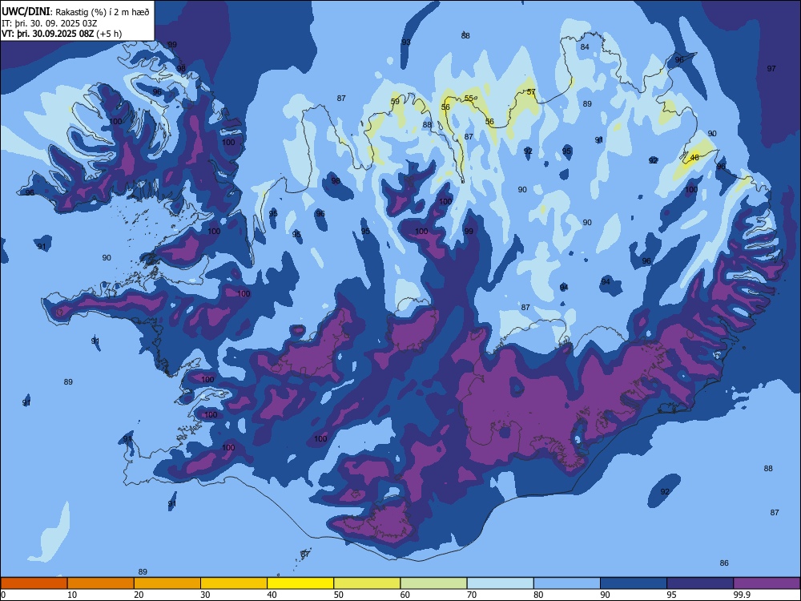The height and width of the screenshot is (601, 801).
Task: Click the legend scale label 50
Action: tap(338, 595)
